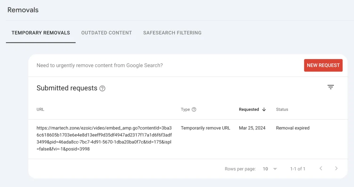354x187 pixels.
Task: Click the Status column header
Action: point(282,109)
